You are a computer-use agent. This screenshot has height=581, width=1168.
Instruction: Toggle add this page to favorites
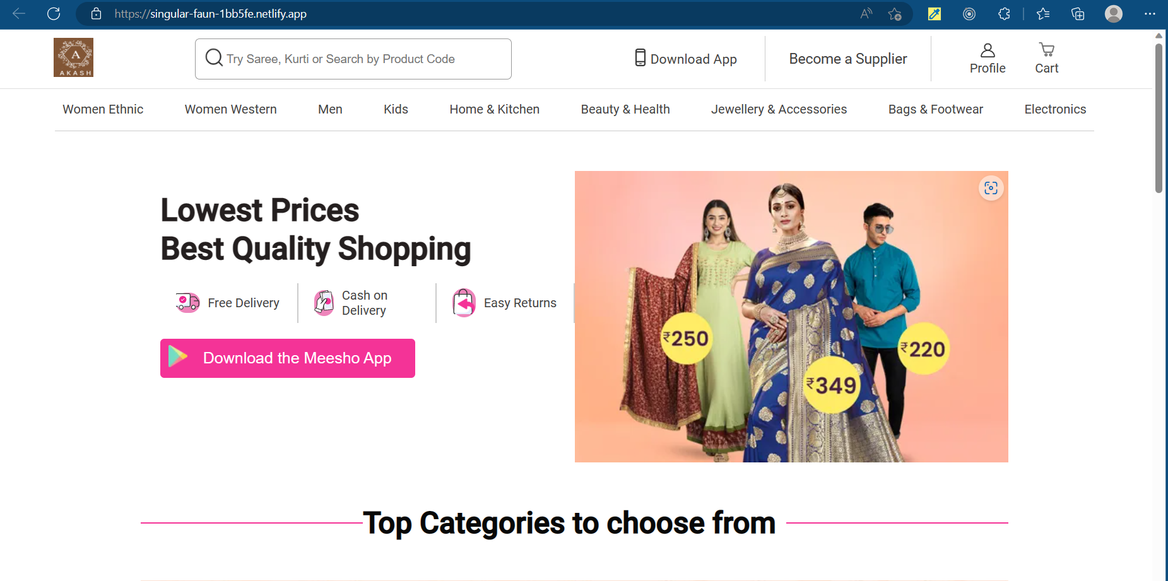point(895,13)
